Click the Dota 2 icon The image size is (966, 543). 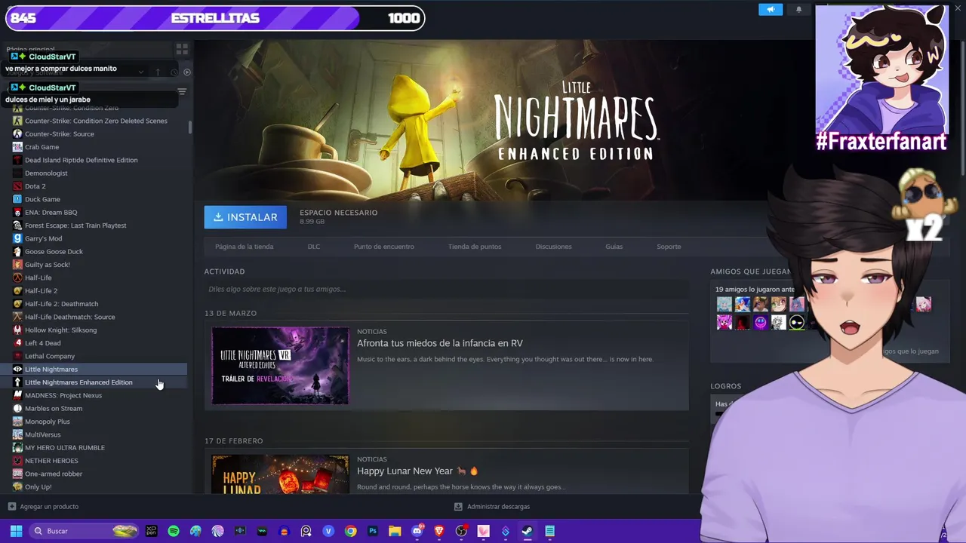17,186
